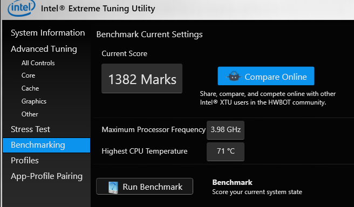Switch to the Stress Test section

[x=30, y=129]
